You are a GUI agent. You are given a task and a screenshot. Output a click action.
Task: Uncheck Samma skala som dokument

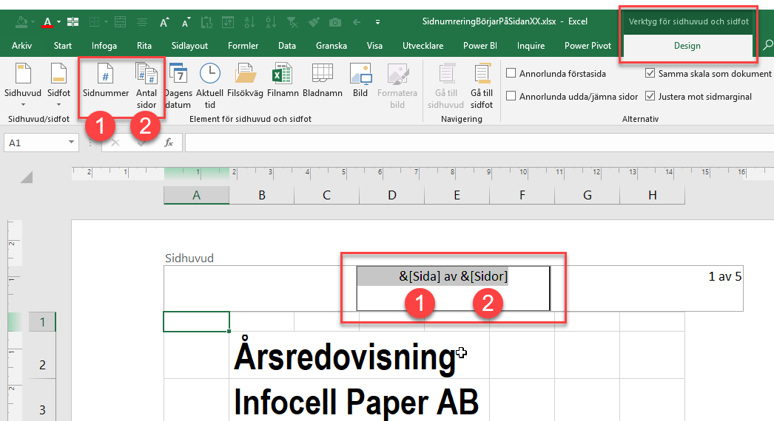pos(650,73)
